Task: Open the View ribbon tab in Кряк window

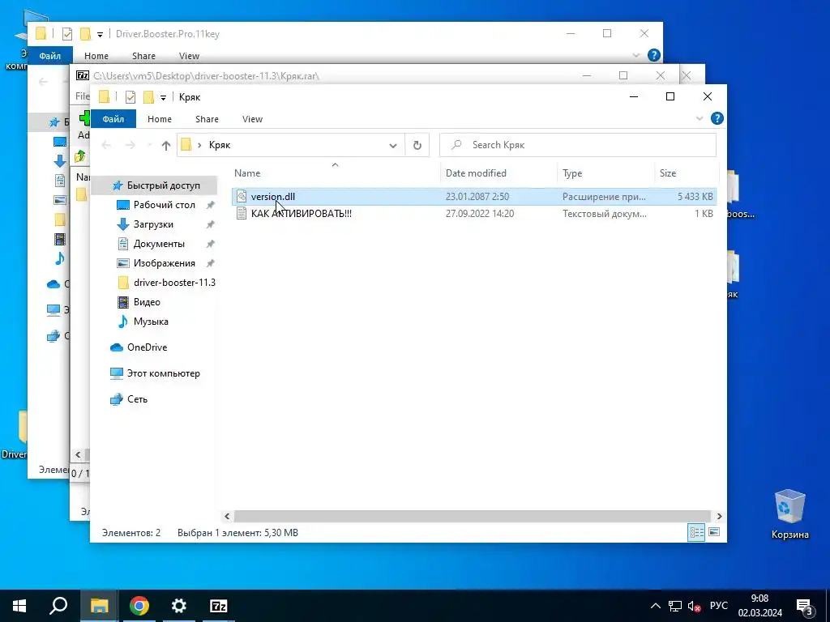Action: [253, 119]
